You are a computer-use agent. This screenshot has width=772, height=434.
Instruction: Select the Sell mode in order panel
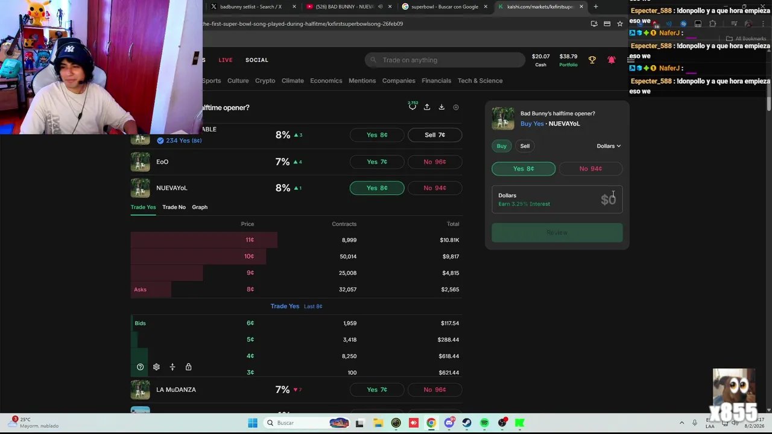(525, 146)
